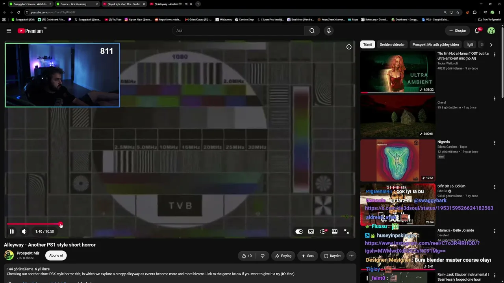Click the Soru ask button

coord(308,256)
